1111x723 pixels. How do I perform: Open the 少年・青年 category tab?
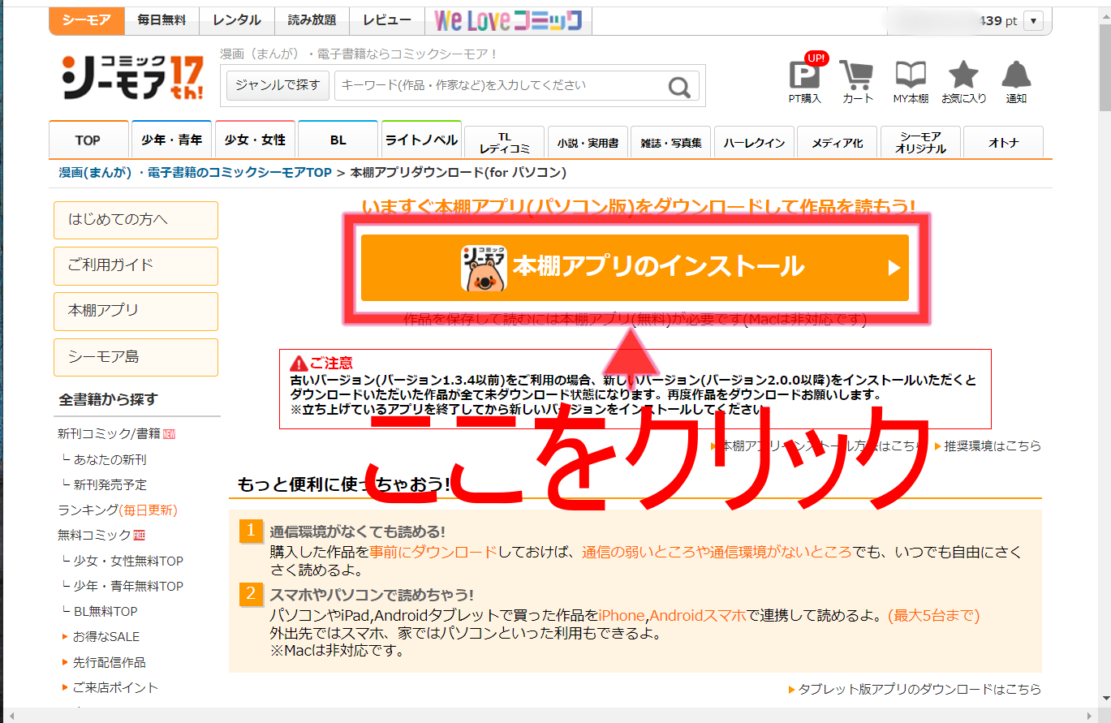coord(171,140)
